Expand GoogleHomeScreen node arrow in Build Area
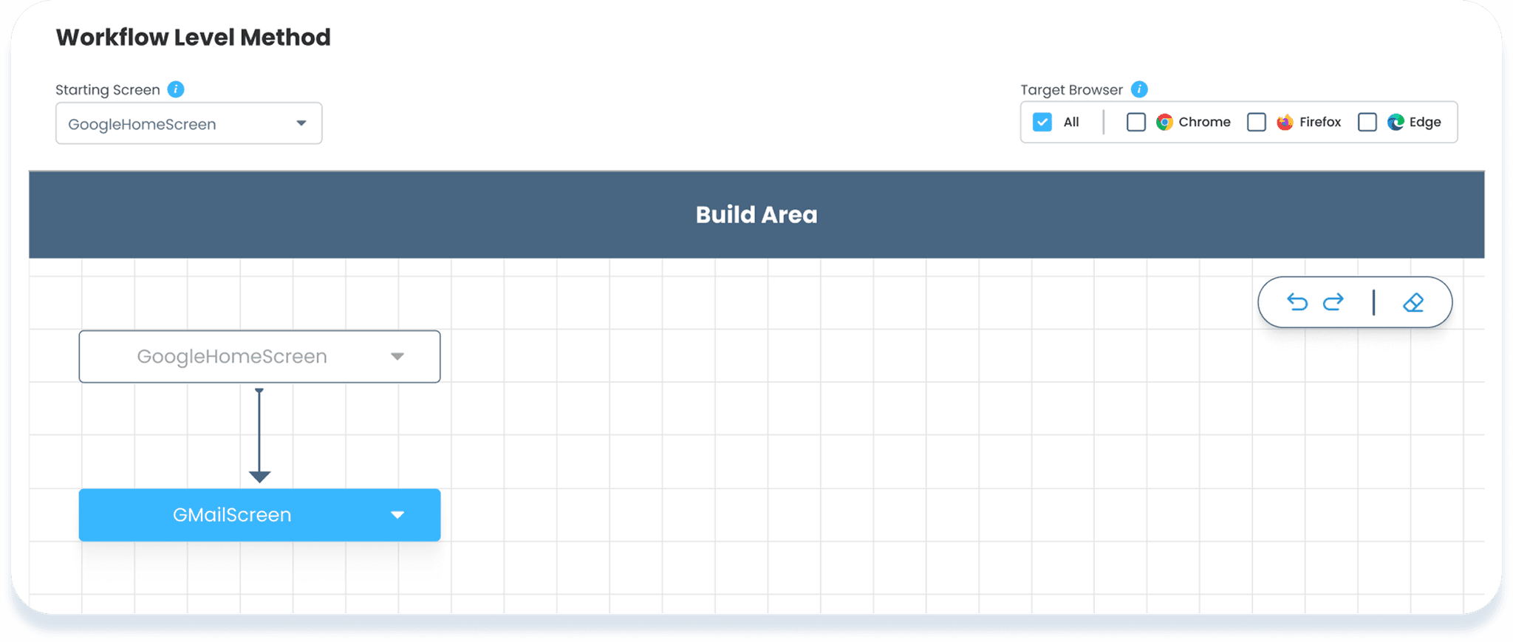Screen dimensions: 1513x642 [x=397, y=357]
